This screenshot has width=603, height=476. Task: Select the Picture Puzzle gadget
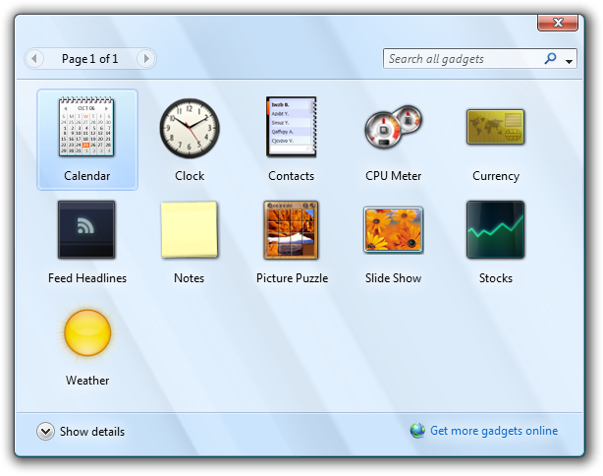pyautogui.click(x=292, y=230)
